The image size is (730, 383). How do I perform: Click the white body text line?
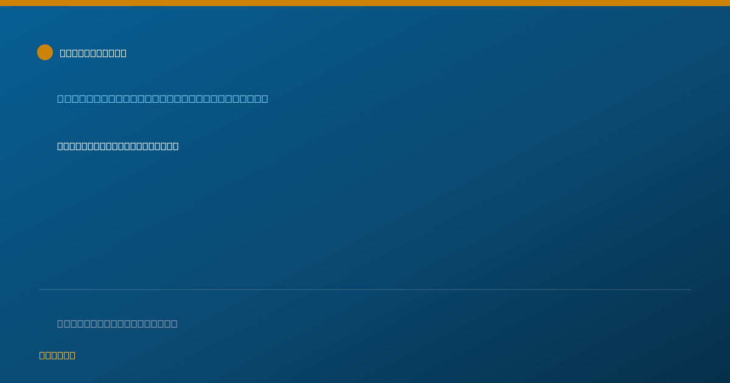[x=118, y=146]
